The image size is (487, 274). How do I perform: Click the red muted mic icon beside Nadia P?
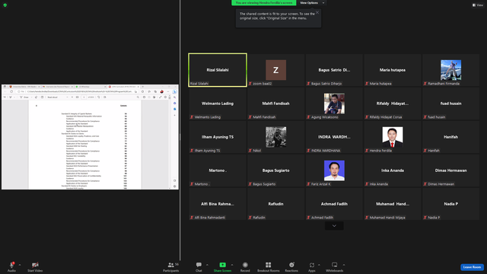tap(425, 218)
